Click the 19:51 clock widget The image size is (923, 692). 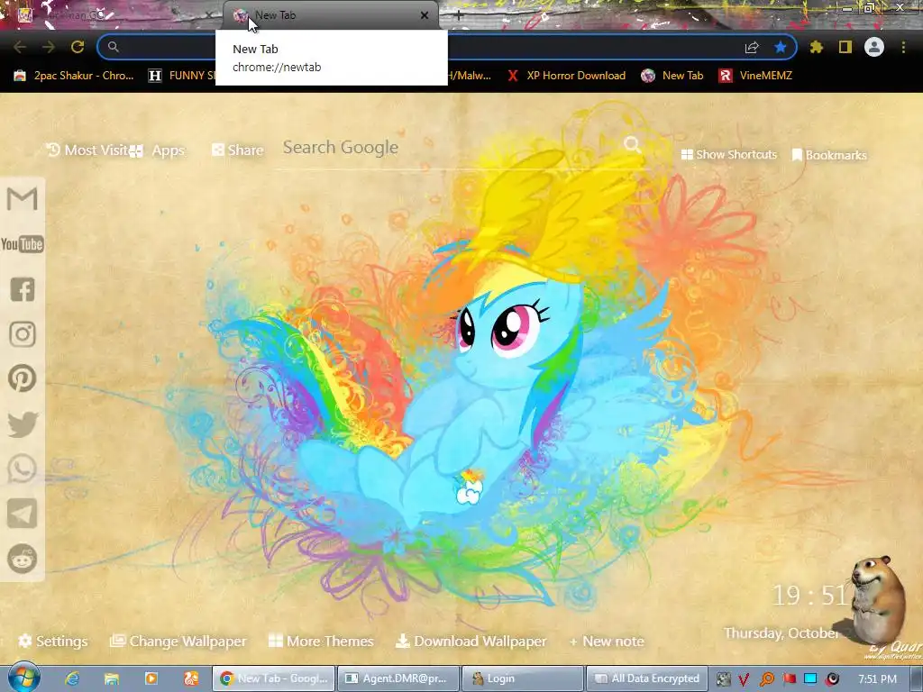coord(810,595)
